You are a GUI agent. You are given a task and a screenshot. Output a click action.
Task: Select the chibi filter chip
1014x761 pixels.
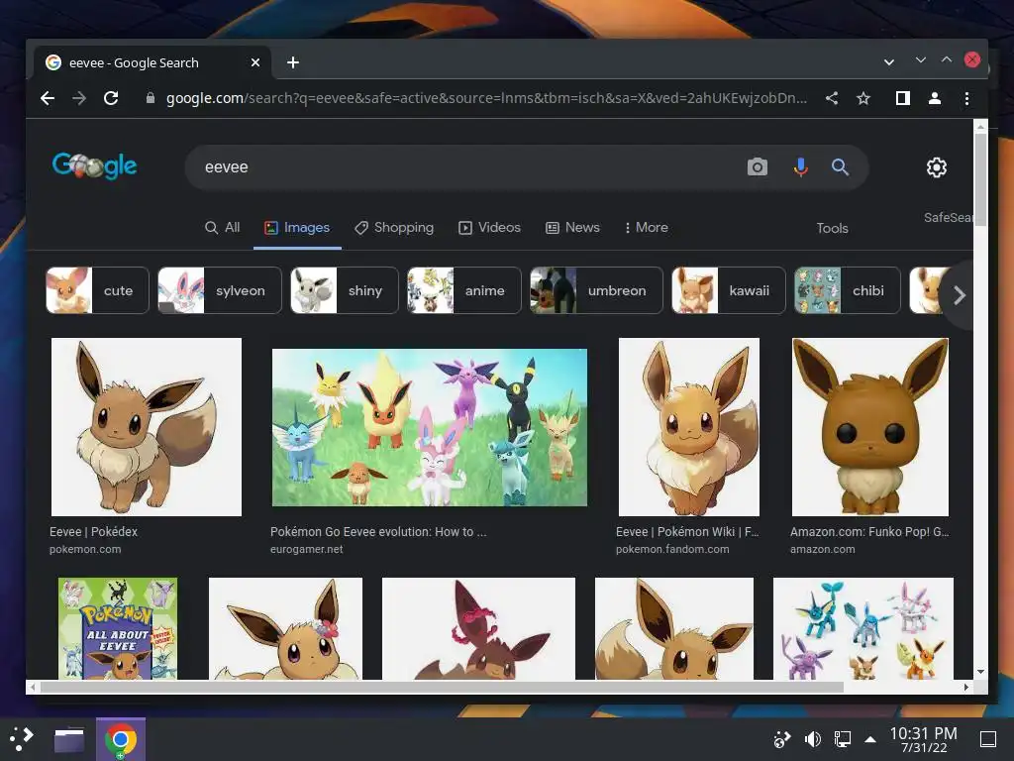pyautogui.click(x=848, y=290)
